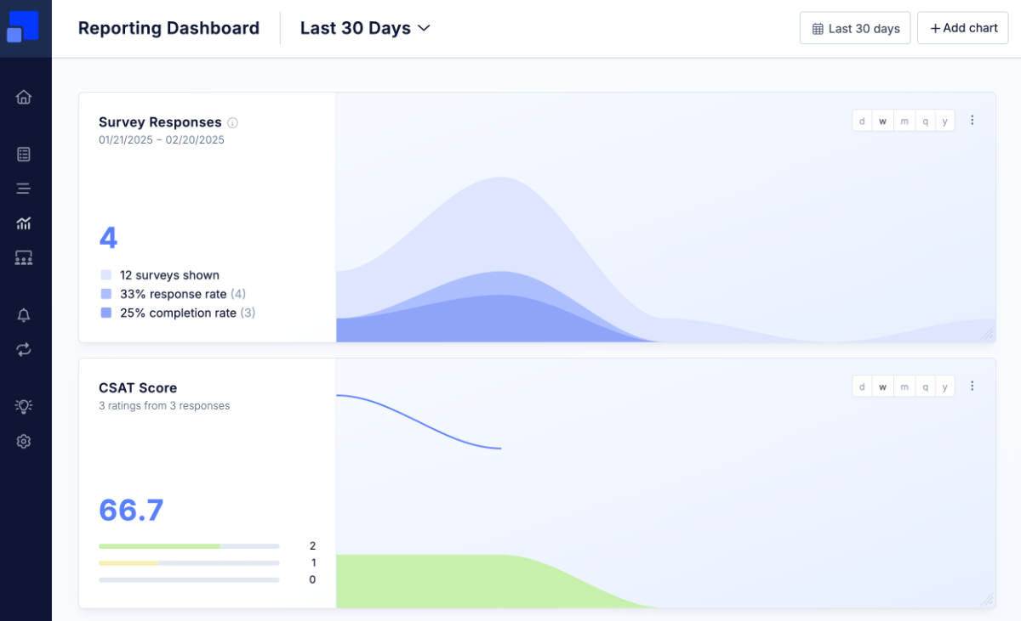Open the audience/people icon in the sidebar
Screen dimensions: 1021x621
pos(24,257)
